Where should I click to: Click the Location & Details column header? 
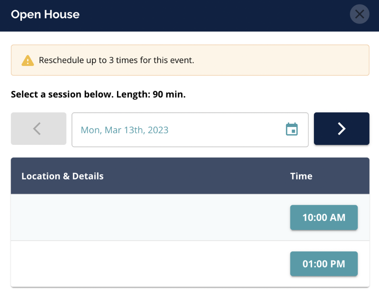[62, 176]
